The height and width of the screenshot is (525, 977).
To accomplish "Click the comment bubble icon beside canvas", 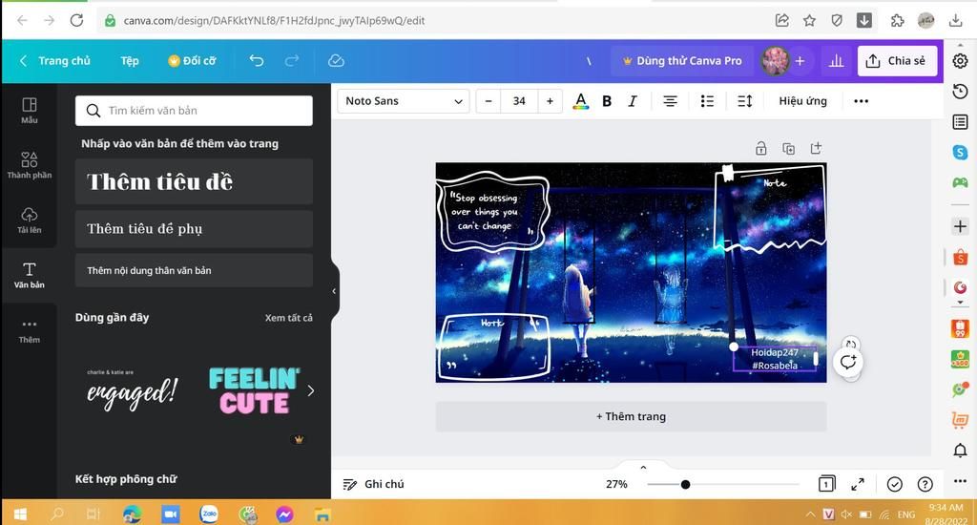I will click(848, 362).
